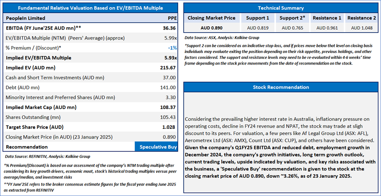Select the 'EV/EBITDA Multiple (NTM) (Peers' Average)' label
381x196 pixels.
[65, 38]
